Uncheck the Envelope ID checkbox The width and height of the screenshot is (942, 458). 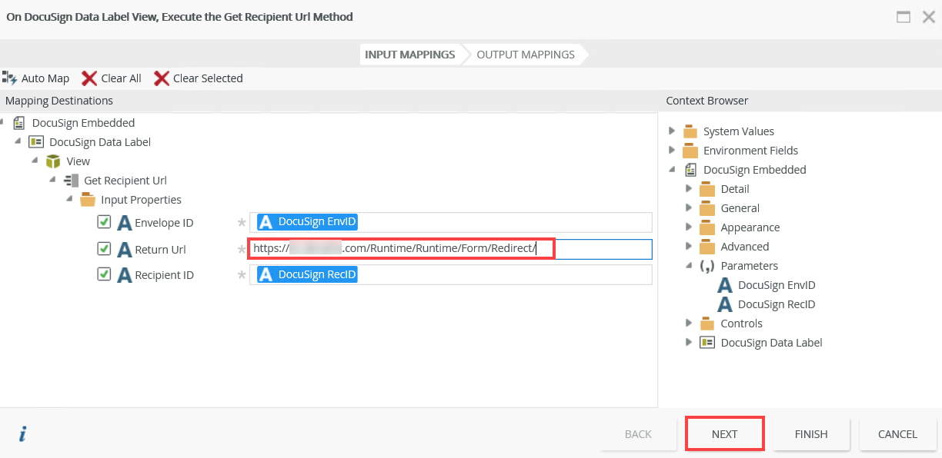(105, 222)
